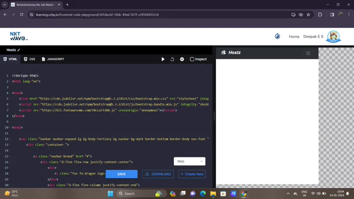Reset the code with the refresh icon
The width and height of the screenshot is (354, 199).
[172, 59]
